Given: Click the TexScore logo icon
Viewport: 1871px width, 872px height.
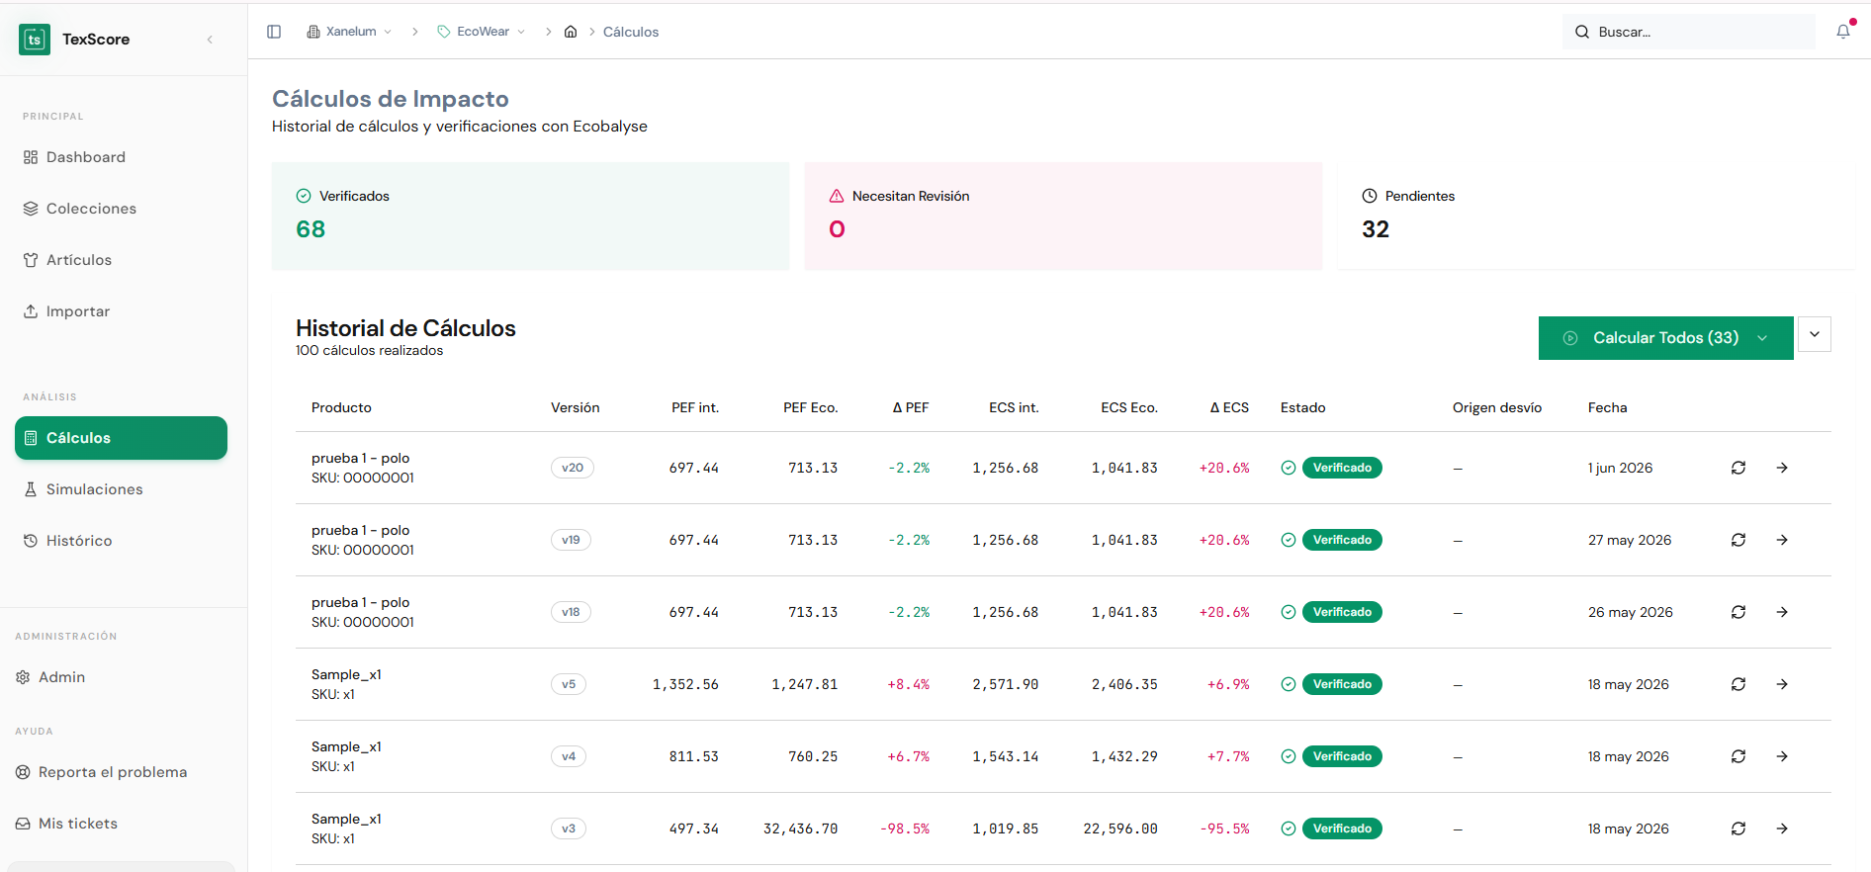Looking at the screenshot, I should coord(35,40).
